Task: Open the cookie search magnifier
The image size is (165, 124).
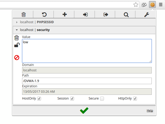Action: [x=126, y=15]
